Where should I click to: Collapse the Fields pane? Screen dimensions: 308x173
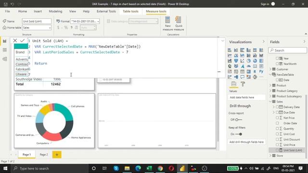pyautogui.click(x=304, y=42)
